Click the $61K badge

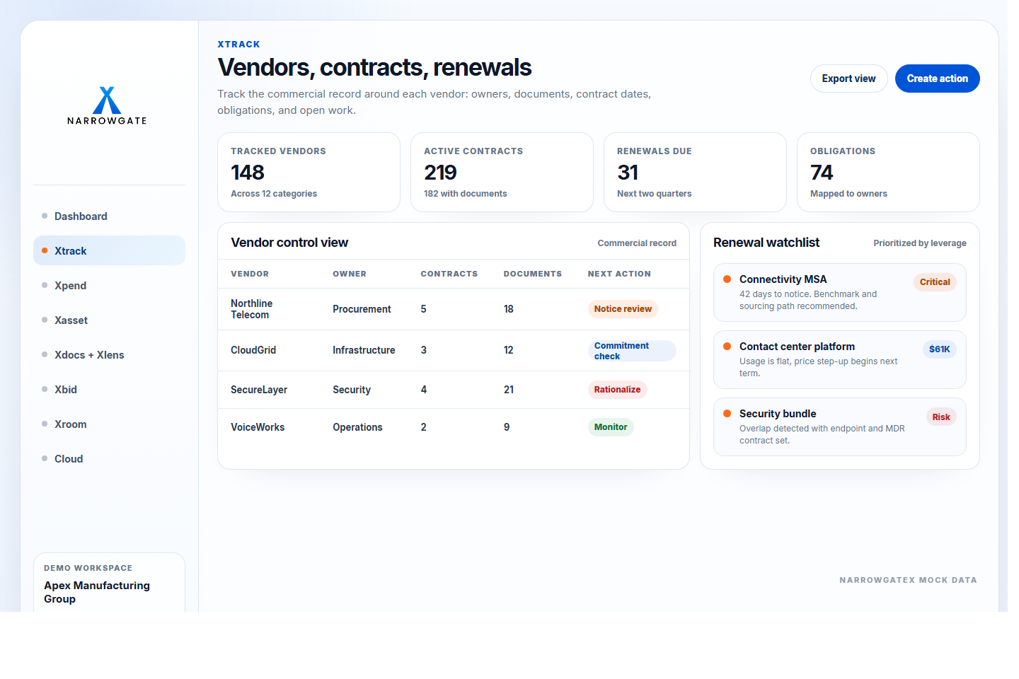[x=940, y=349]
